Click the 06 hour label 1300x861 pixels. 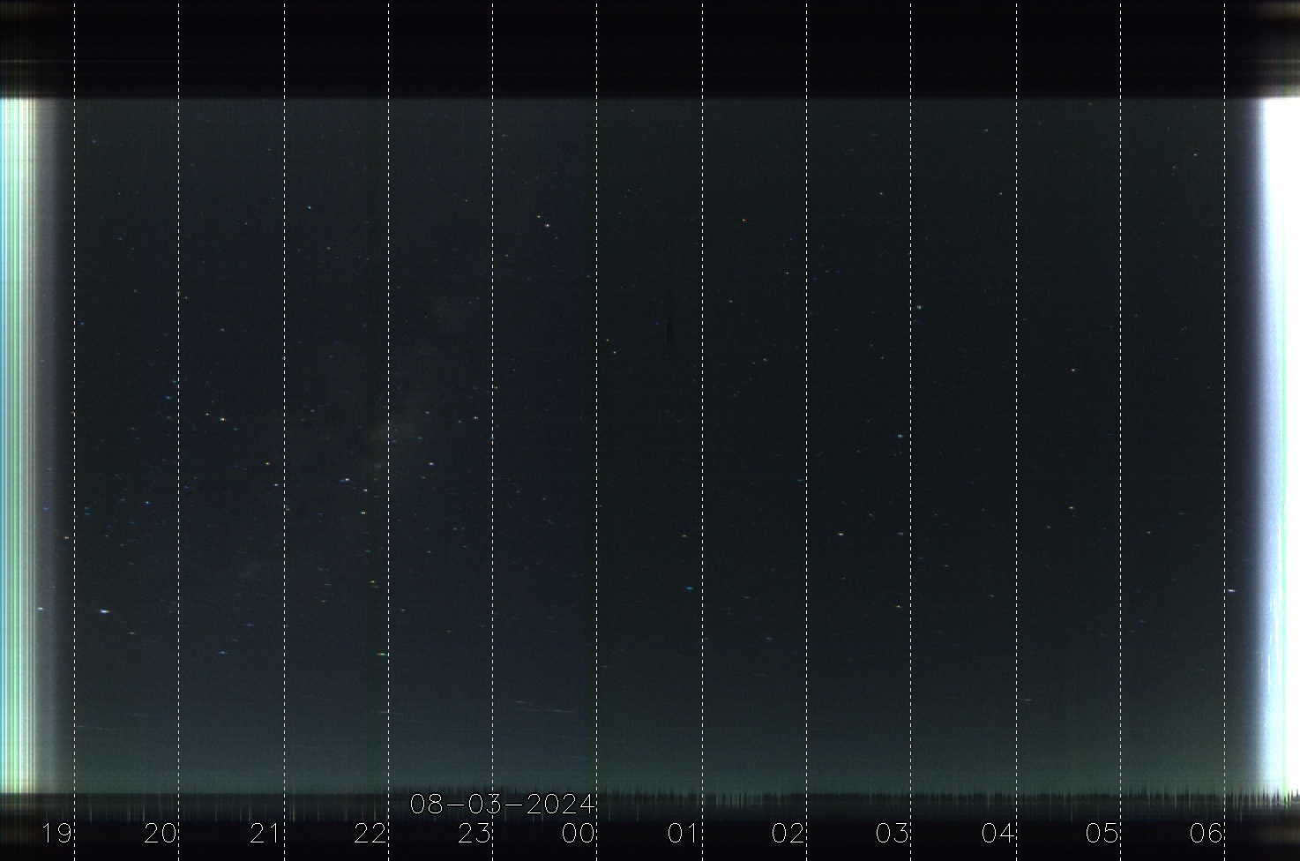point(1206,833)
